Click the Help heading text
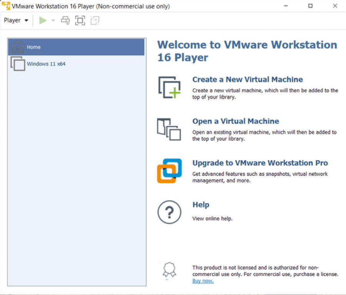The image size is (346, 295). pyautogui.click(x=201, y=205)
